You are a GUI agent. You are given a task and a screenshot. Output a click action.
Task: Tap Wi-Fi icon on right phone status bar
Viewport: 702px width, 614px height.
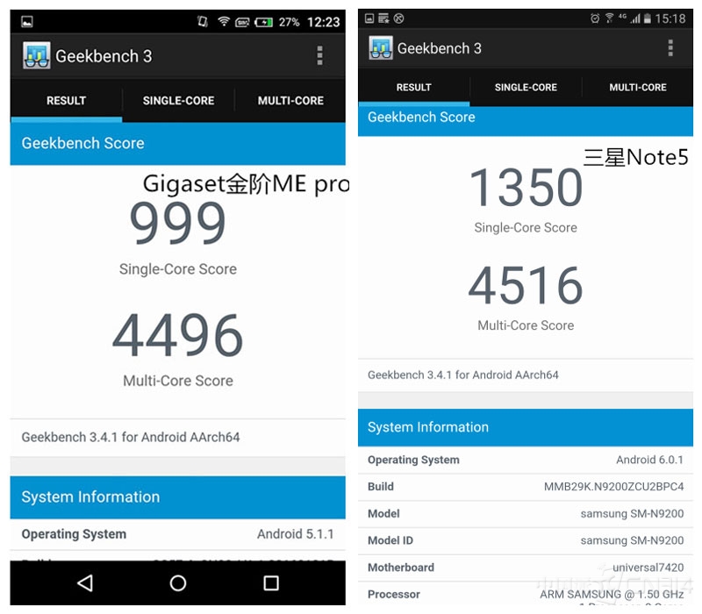[609, 18]
